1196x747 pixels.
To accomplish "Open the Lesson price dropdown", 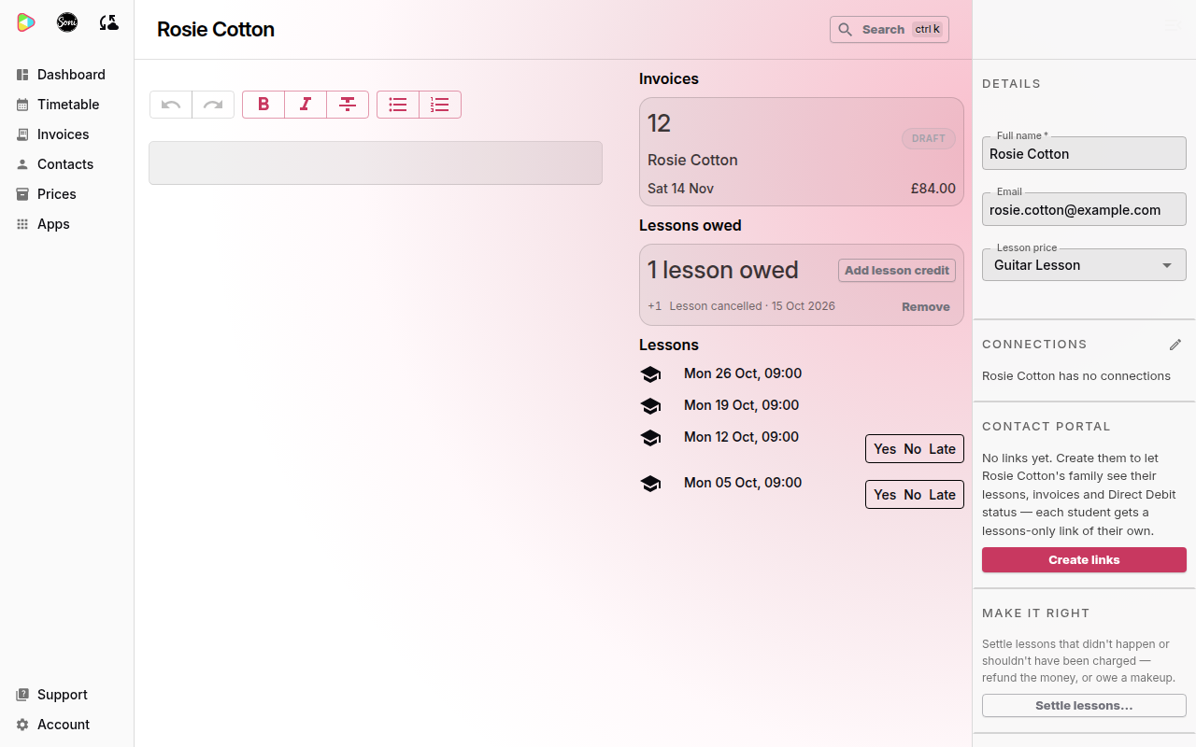I will tap(1084, 265).
